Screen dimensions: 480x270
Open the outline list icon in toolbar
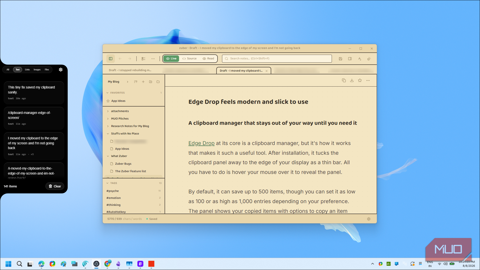pos(143,59)
